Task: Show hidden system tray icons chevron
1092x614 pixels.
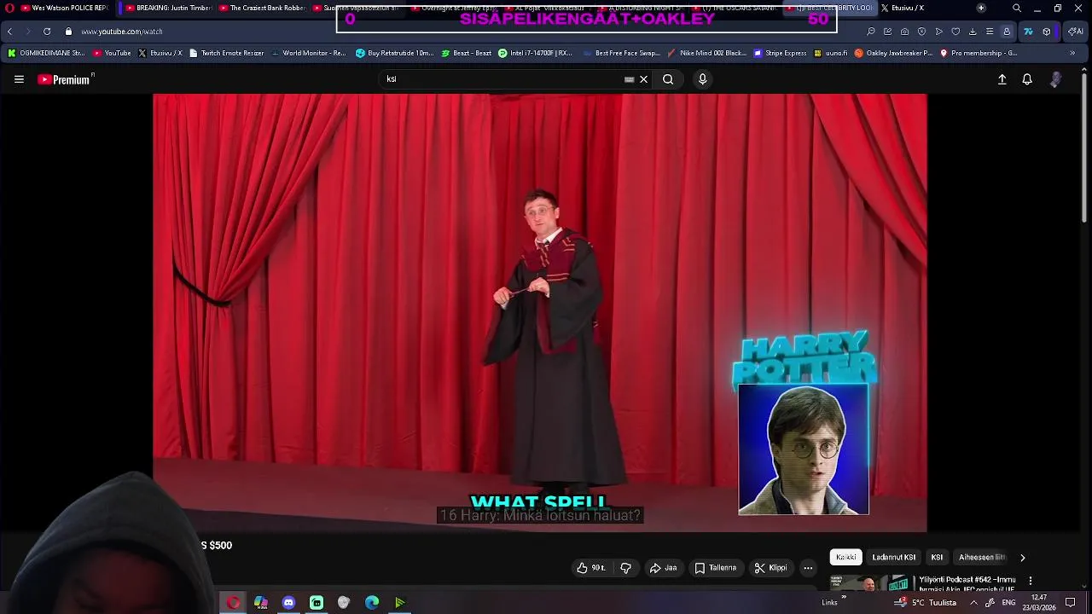Action: point(973,602)
